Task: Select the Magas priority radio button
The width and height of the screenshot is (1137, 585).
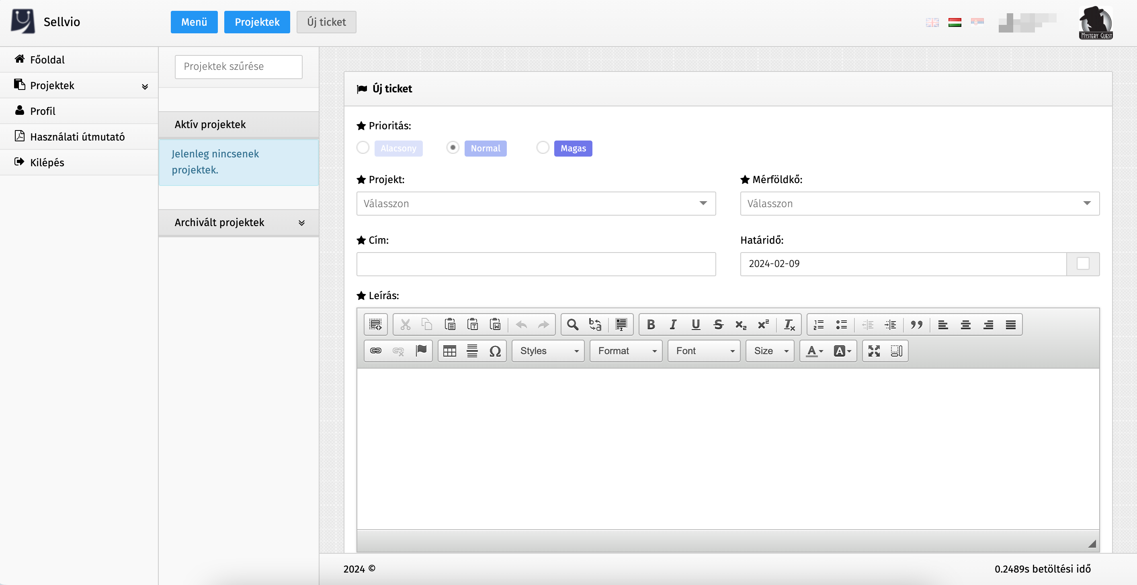Action: coord(543,148)
